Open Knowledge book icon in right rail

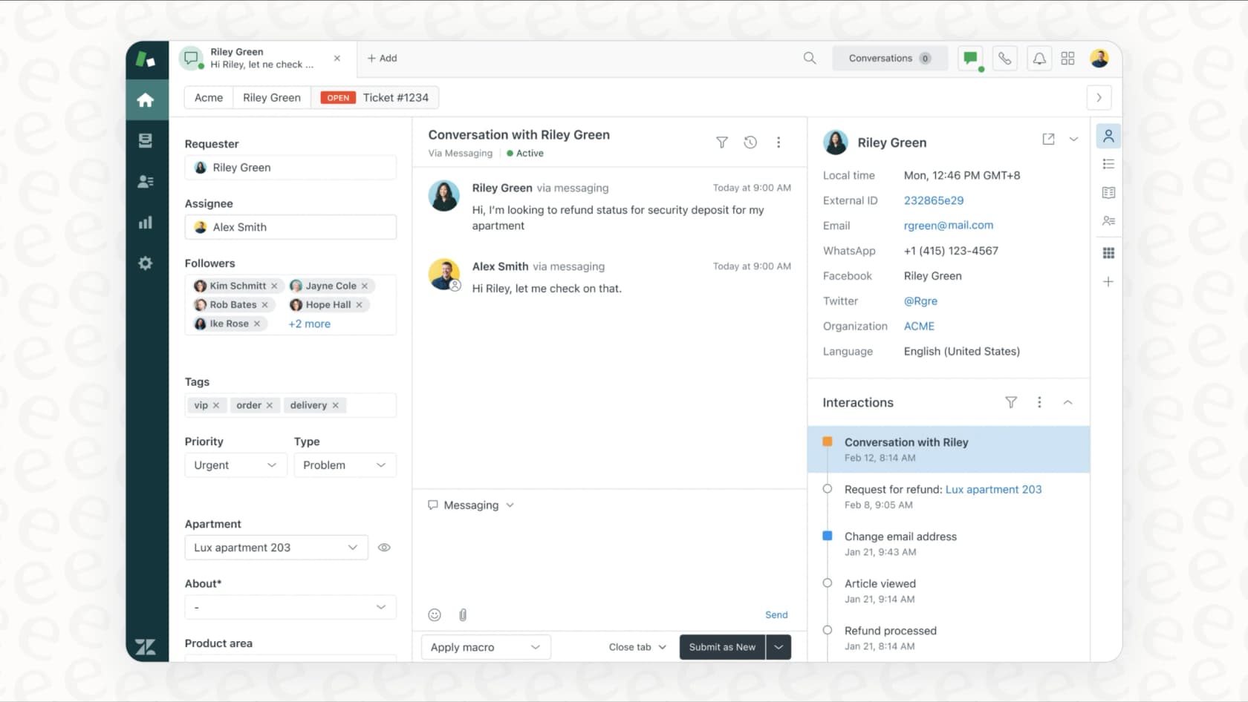click(1108, 193)
